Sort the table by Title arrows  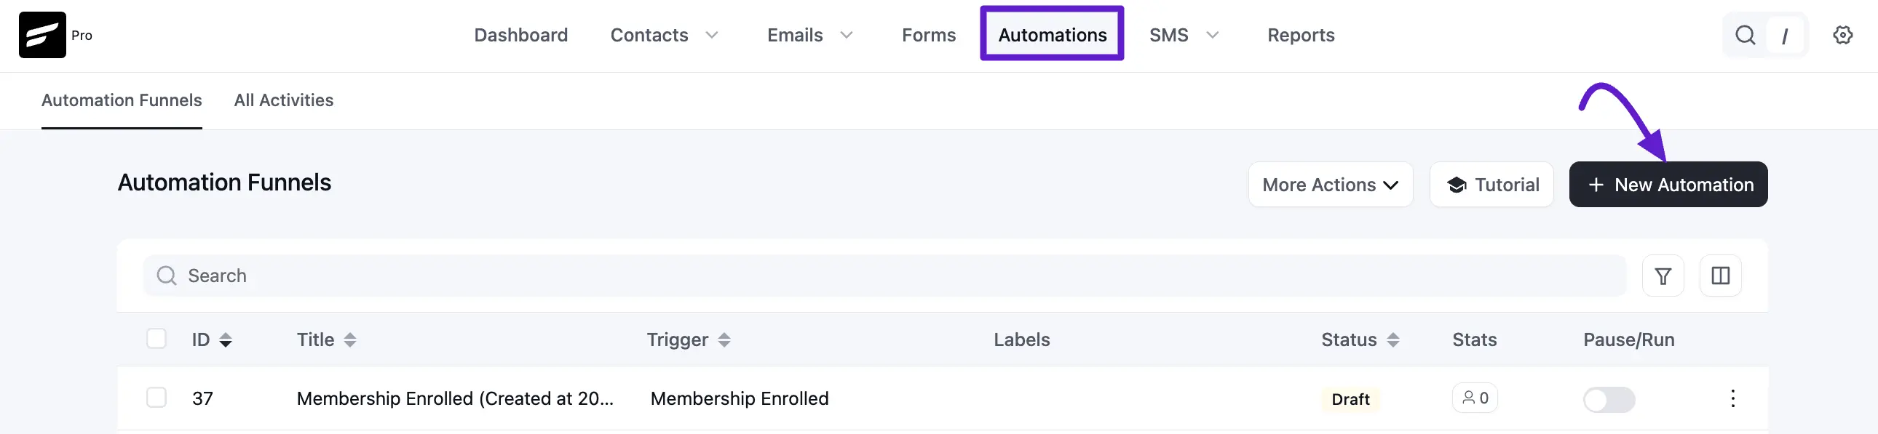point(350,340)
